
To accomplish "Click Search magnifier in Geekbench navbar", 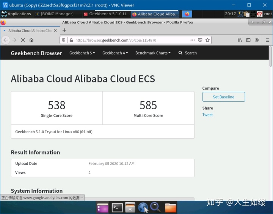I will click(x=180, y=53).
